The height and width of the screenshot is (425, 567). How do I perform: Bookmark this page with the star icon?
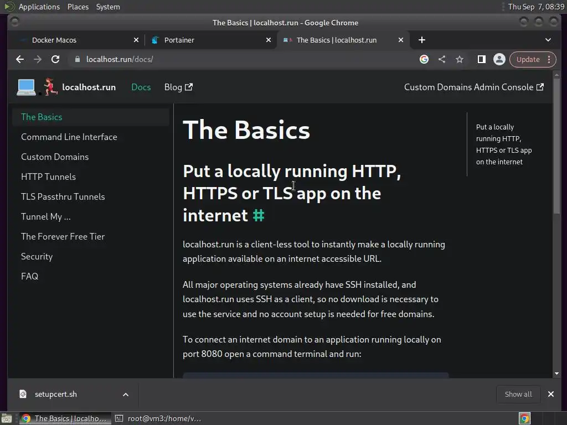[459, 59]
